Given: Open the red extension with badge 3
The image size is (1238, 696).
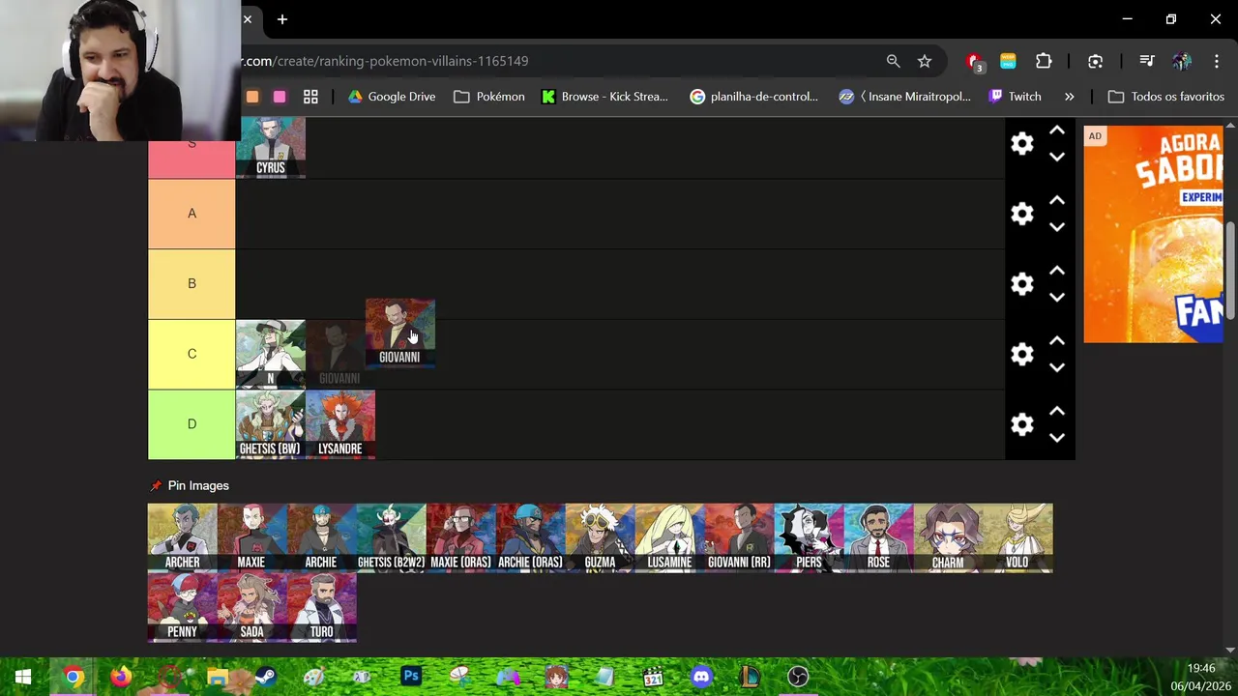Looking at the screenshot, I should [974, 62].
